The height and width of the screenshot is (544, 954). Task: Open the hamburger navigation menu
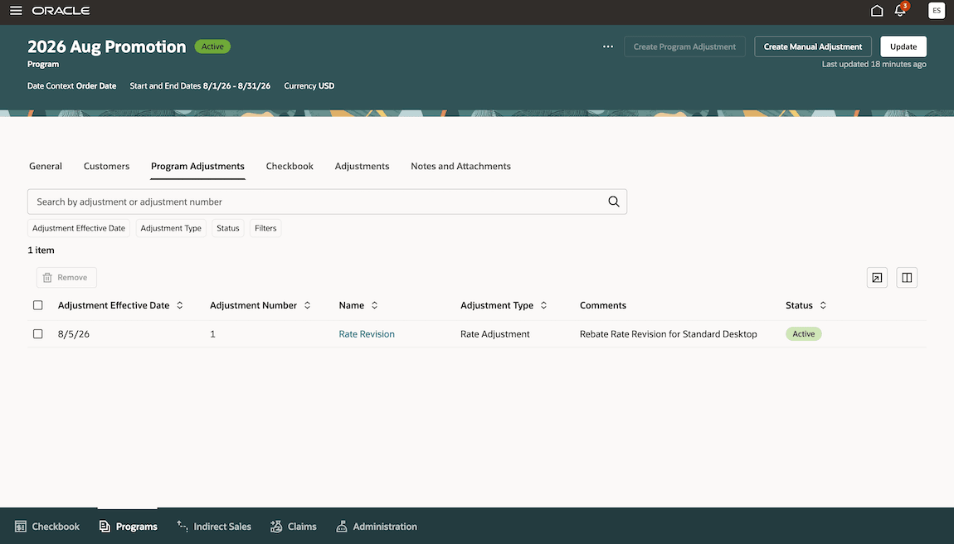[x=16, y=10]
